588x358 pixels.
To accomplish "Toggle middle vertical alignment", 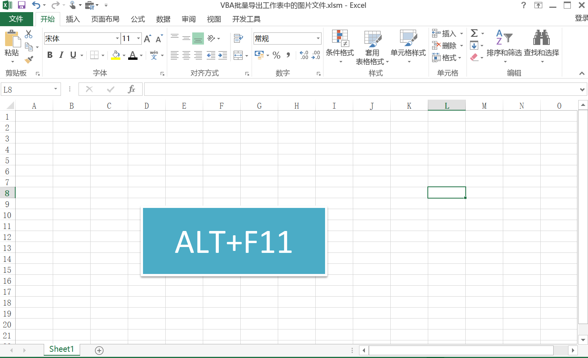I will coord(186,38).
